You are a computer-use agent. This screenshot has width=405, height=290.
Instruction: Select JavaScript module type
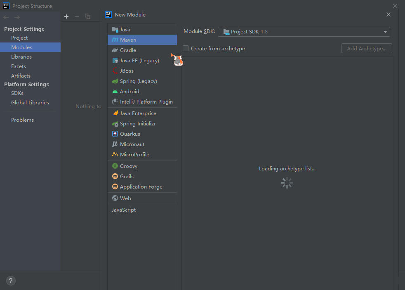pos(124,210)
